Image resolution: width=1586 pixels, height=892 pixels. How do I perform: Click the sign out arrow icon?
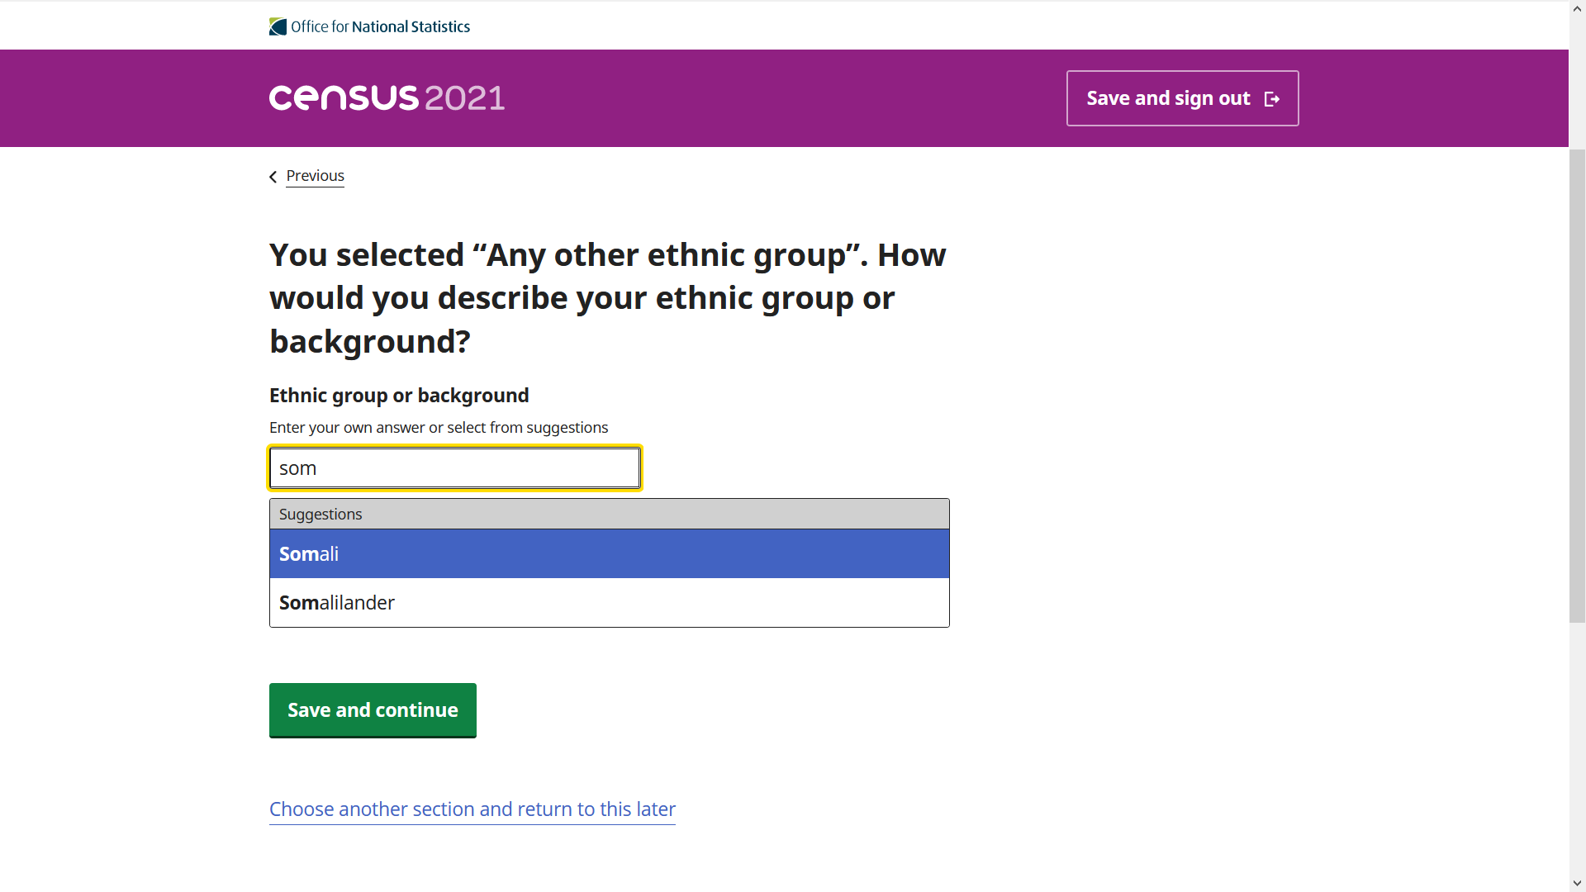[x=1272, y=99]
